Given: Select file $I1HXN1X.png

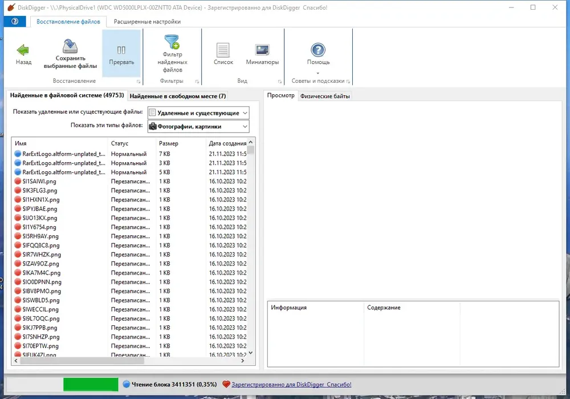Looking at the screenshot, I should pyautogui.click(x=40, y=200).
